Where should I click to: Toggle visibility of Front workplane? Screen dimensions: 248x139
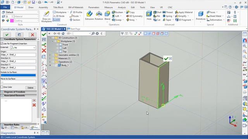click(x=58, y=45)
